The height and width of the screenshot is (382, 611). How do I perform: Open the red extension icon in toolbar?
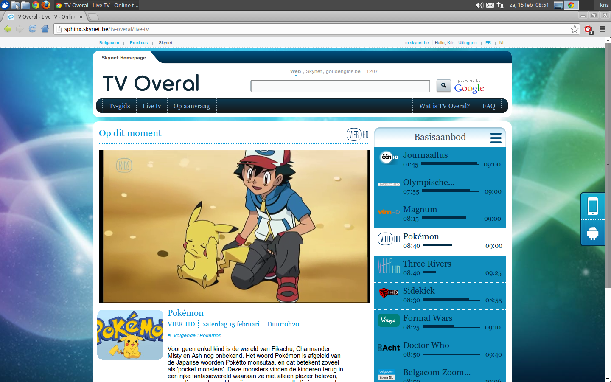point(588,29)
